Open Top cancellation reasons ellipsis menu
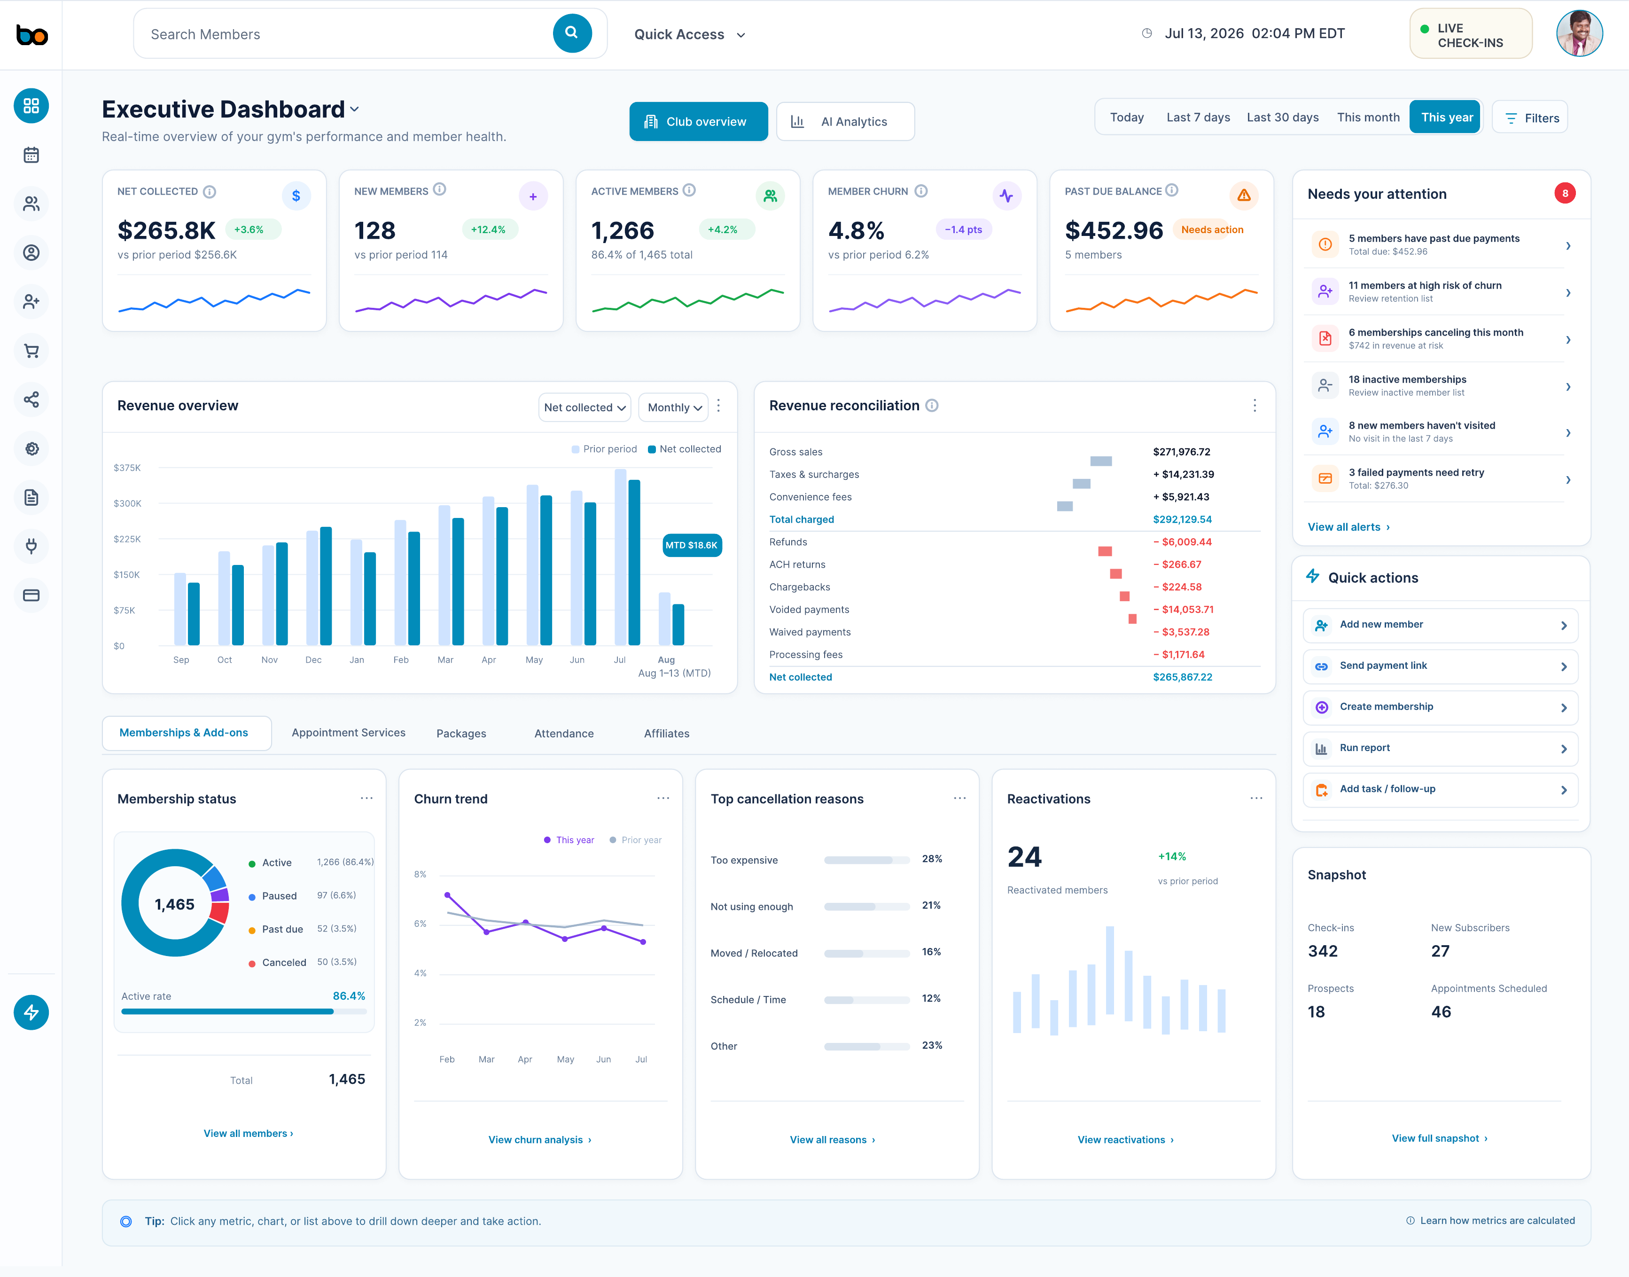Image resolution: width=1629 pixels, height=1277 pixels. click(x=959, y=799)
